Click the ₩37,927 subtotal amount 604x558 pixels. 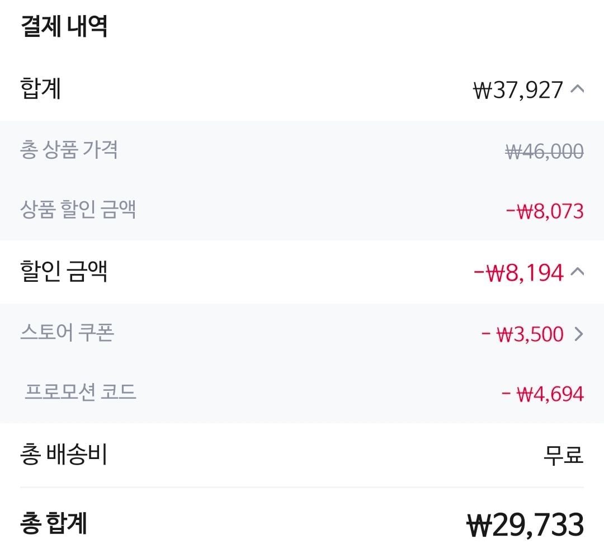coord(518,89)
